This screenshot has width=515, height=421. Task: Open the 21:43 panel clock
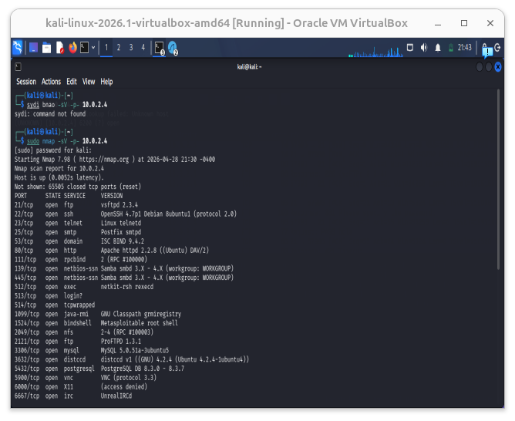pos(464,48)
